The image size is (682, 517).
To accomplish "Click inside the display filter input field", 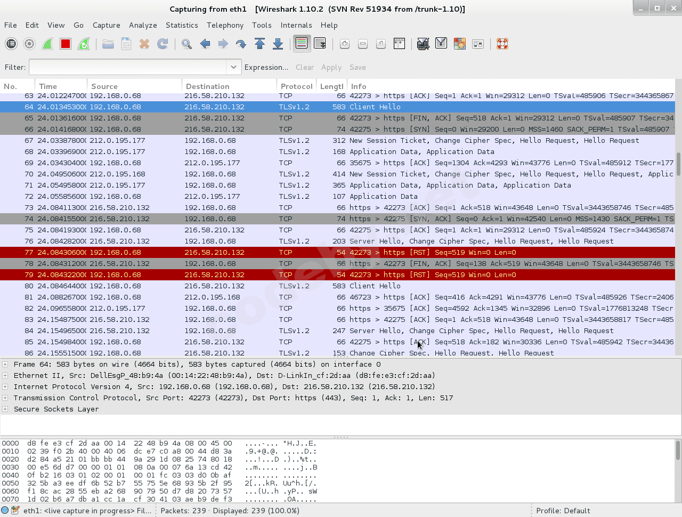I will tap(128, 67).
